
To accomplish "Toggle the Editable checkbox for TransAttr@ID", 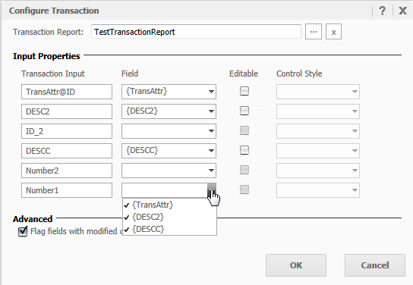I will coord(244,91).
